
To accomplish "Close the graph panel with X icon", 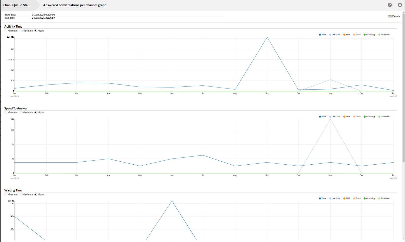I will pos(400,5).
